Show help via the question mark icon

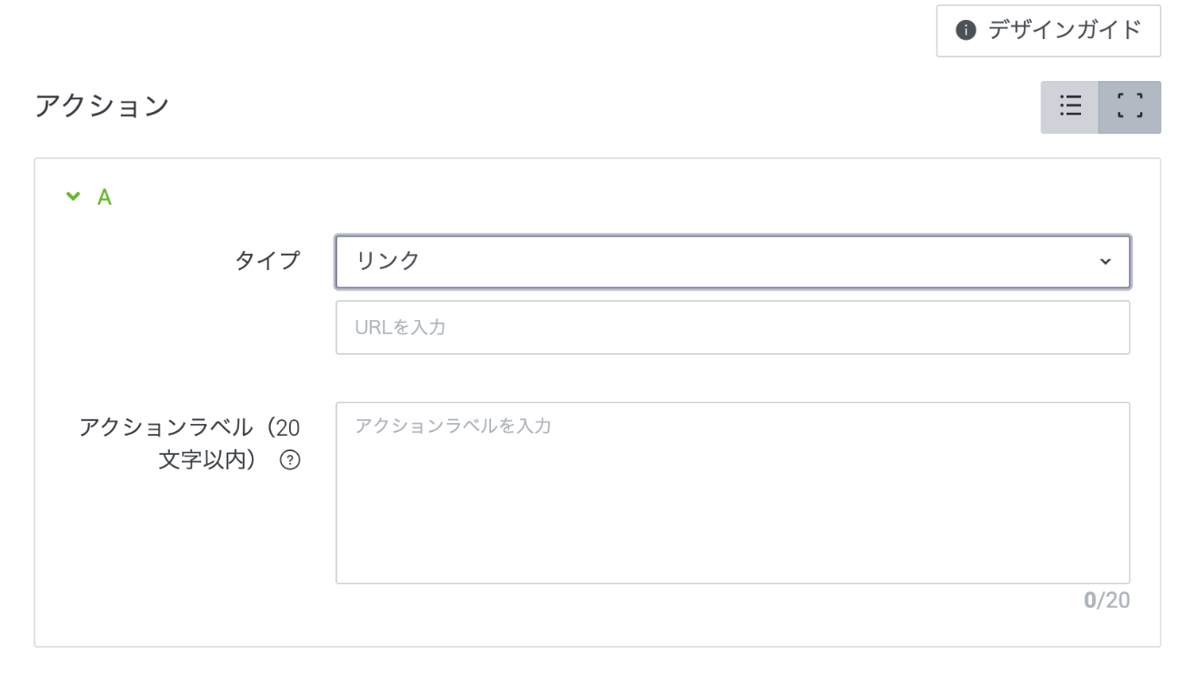point(290,460)
